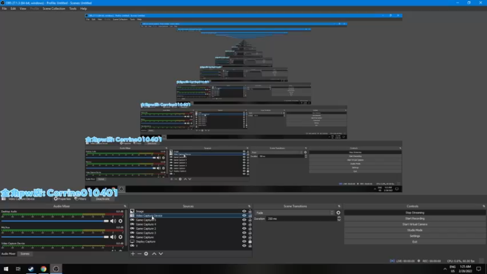This screenshot has height=274, width=487.
Task: Open source properties gear below list
Action: click(x=146, y=254)
